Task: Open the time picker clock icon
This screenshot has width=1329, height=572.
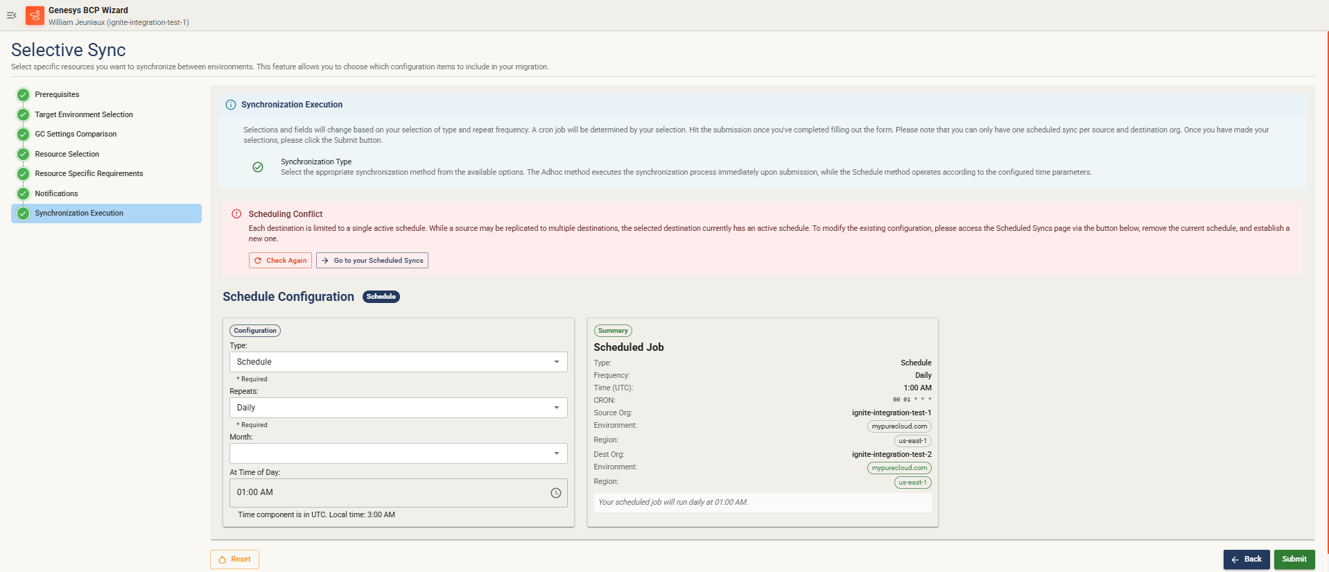Action: (556, 493)
